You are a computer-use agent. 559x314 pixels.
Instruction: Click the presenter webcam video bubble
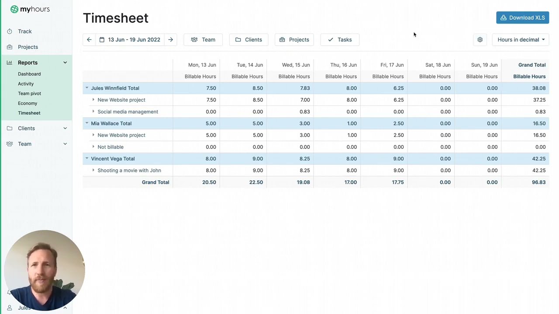45,270
